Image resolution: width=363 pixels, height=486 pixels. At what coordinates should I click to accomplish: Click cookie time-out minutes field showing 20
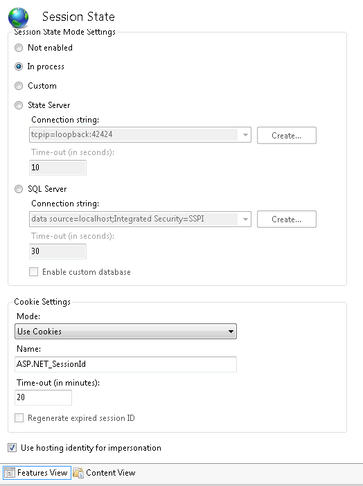43,397
